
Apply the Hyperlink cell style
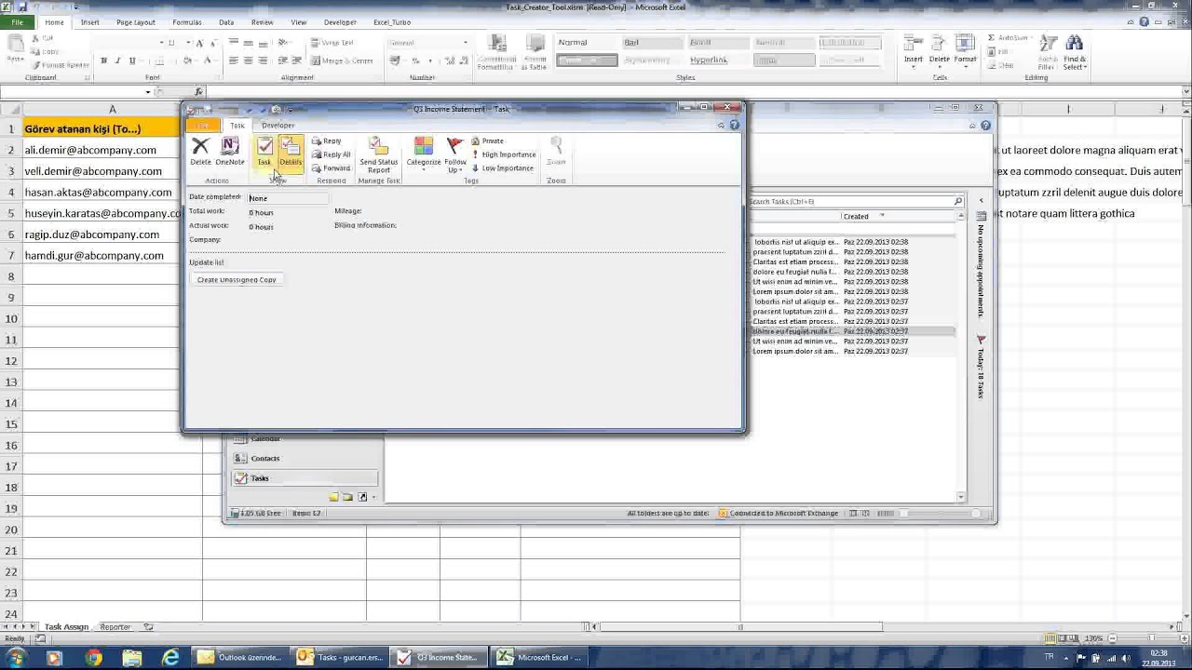[x=718, y=60]
